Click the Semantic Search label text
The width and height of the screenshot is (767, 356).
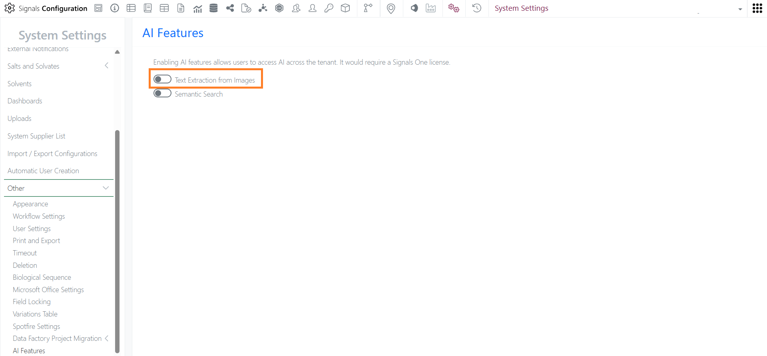(199, 94)
